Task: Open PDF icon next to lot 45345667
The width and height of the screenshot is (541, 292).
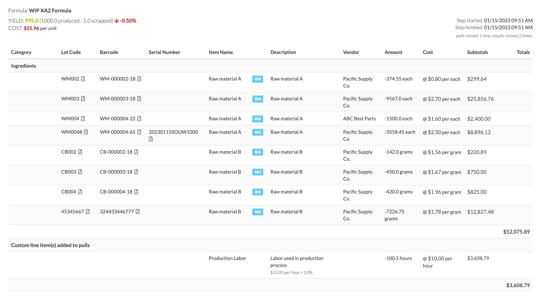Action: click(88, 212)
